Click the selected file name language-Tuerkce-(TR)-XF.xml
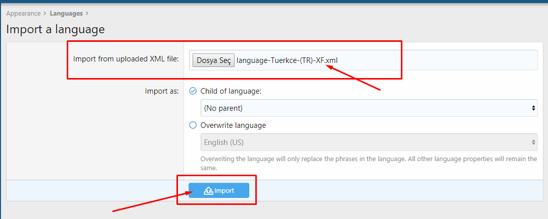 [x=287, y=60]
